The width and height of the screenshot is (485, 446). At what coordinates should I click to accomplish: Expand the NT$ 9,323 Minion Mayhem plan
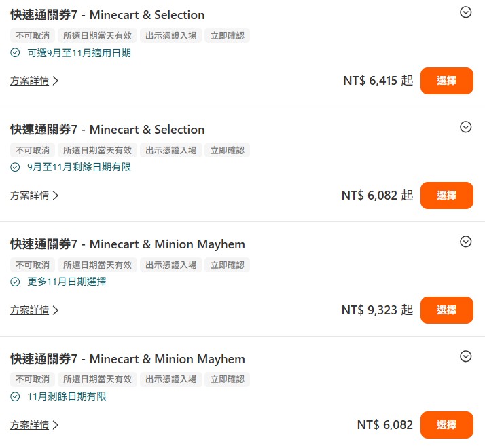466,241
